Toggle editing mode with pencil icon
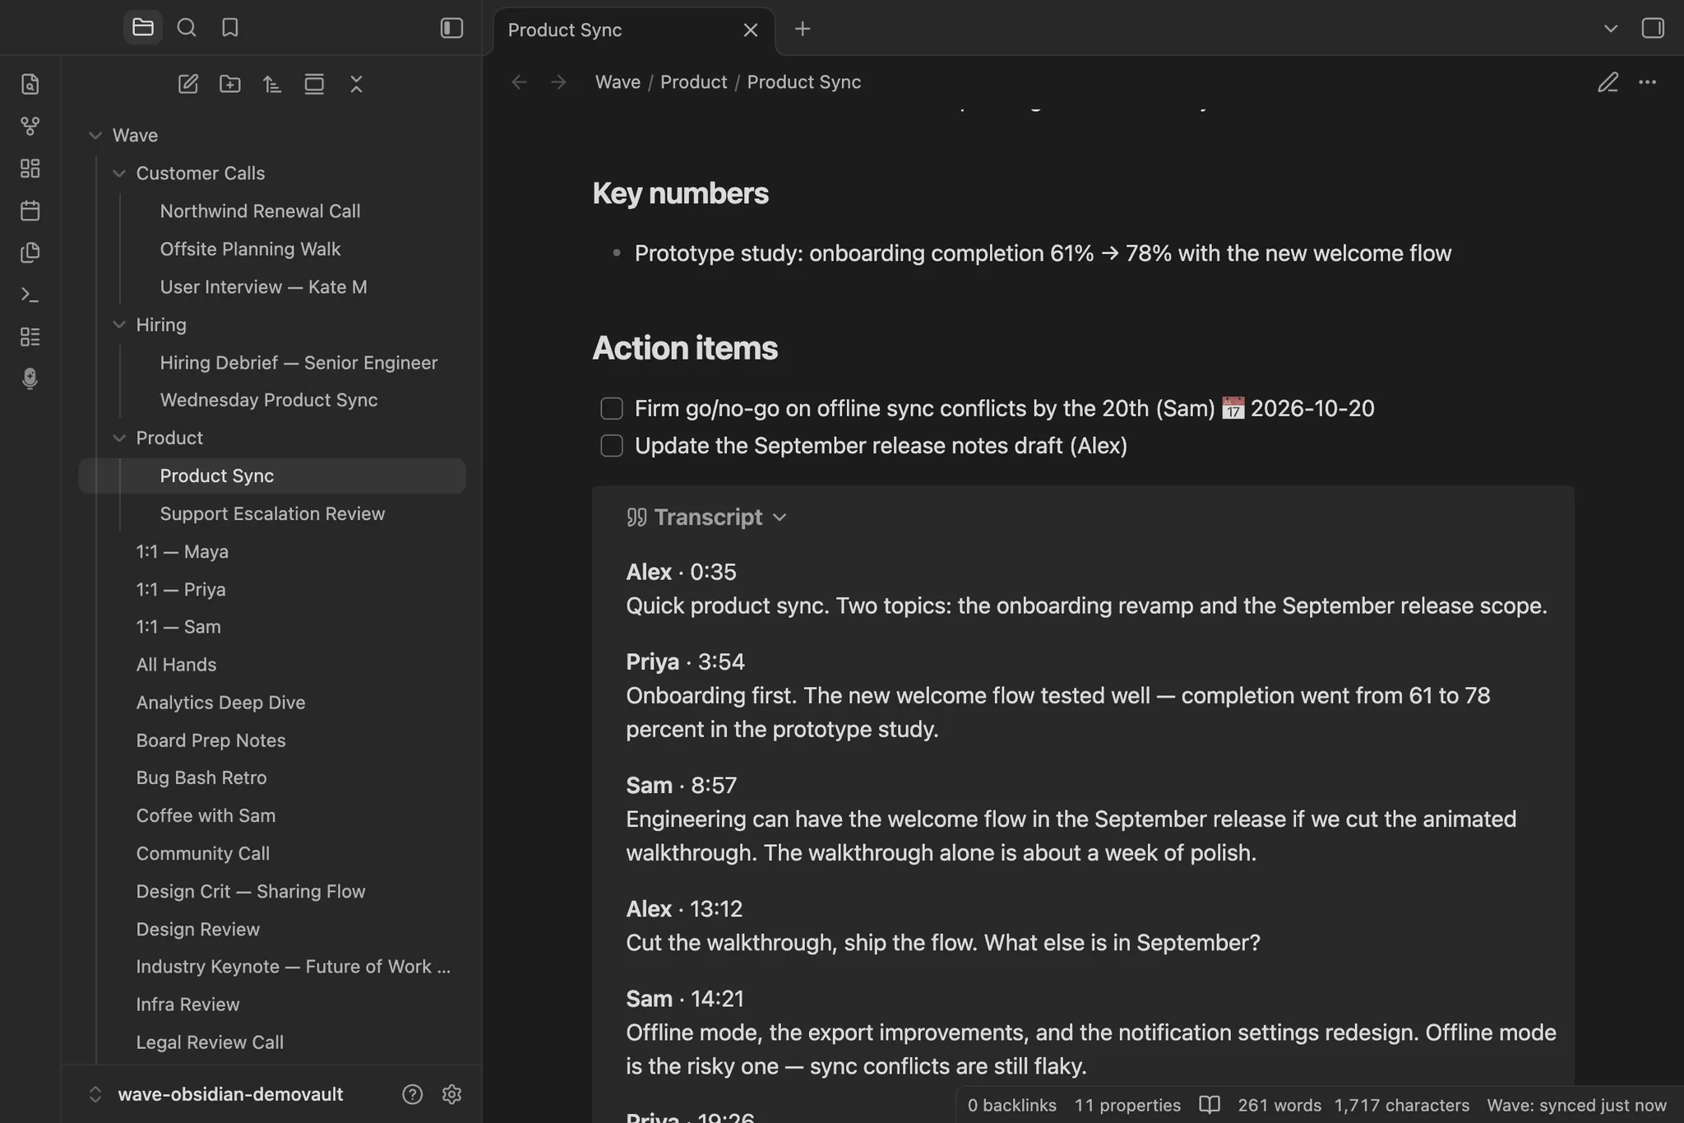 (x=1608, y=82)
